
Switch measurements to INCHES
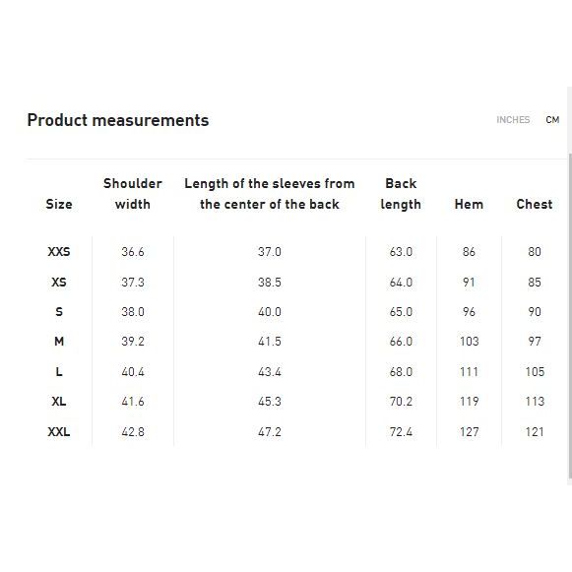tap(513, 120)
